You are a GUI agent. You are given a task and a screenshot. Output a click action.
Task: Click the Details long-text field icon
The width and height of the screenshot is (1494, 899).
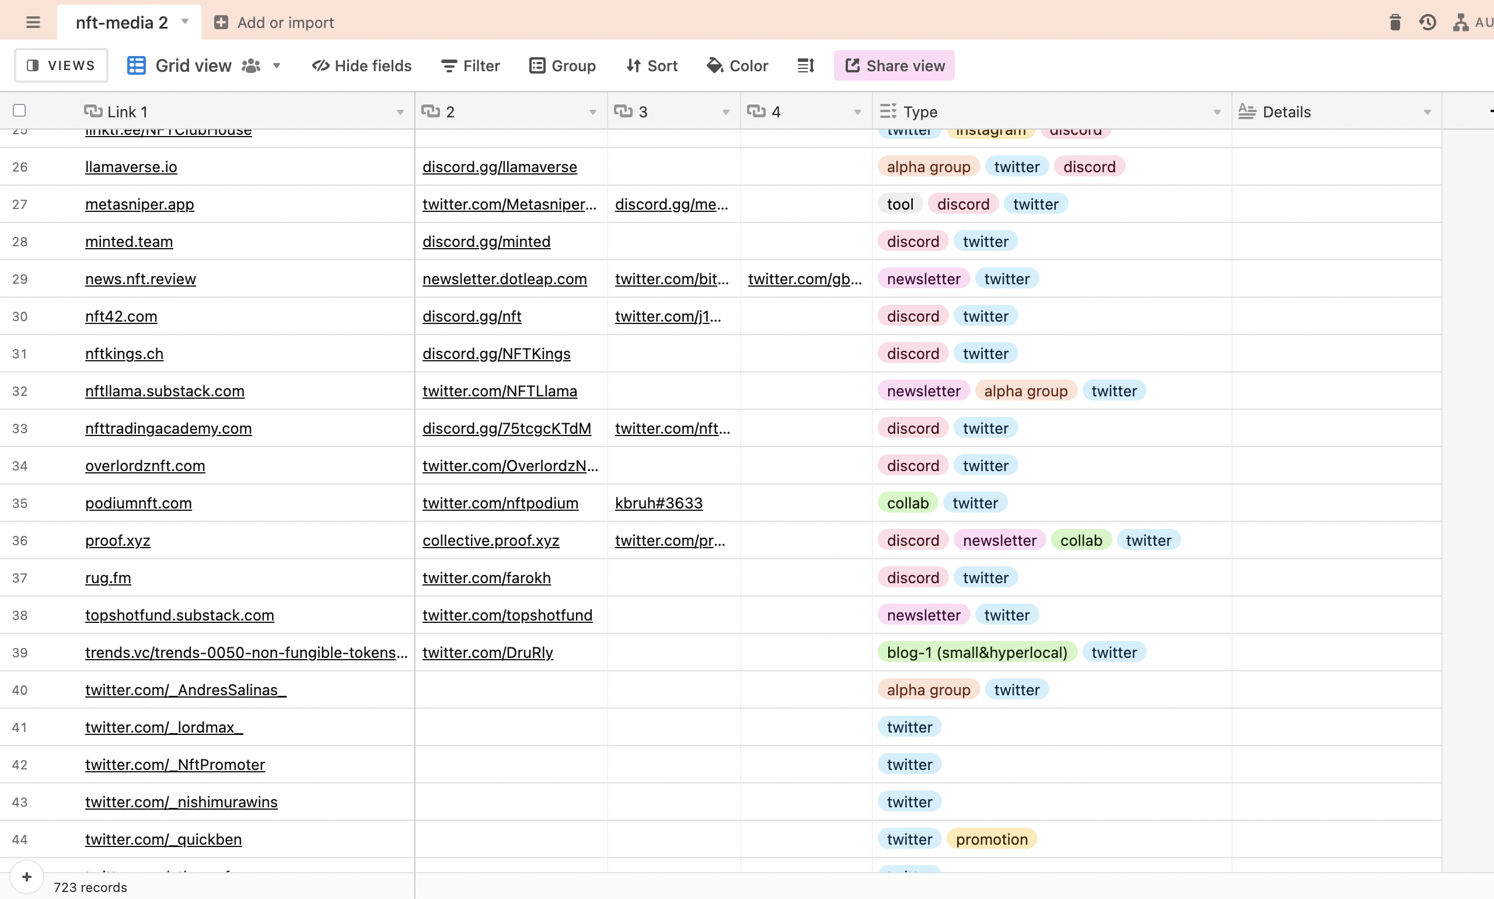(1247, 111)
